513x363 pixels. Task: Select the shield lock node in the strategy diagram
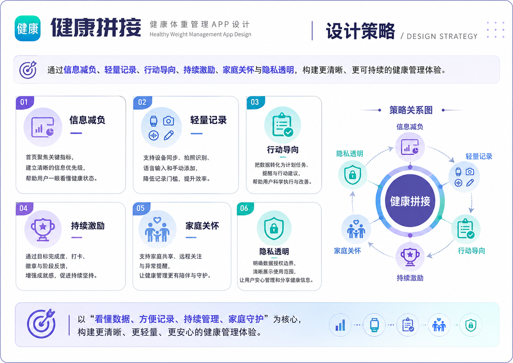pyautogui.click(x=353, y=175)
